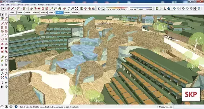Pick the 3D Text tool

[6, 65]
